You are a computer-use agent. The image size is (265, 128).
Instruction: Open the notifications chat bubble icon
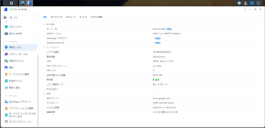[239, 3]
